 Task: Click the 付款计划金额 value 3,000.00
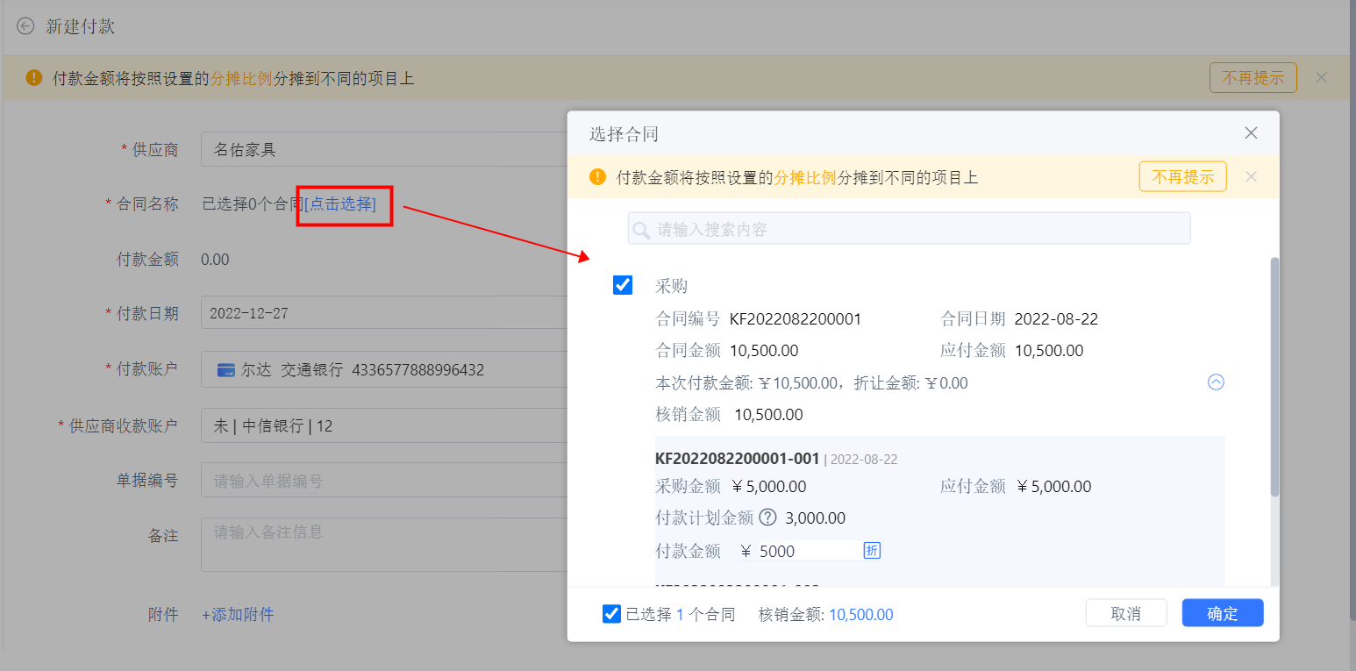[816, 518]
